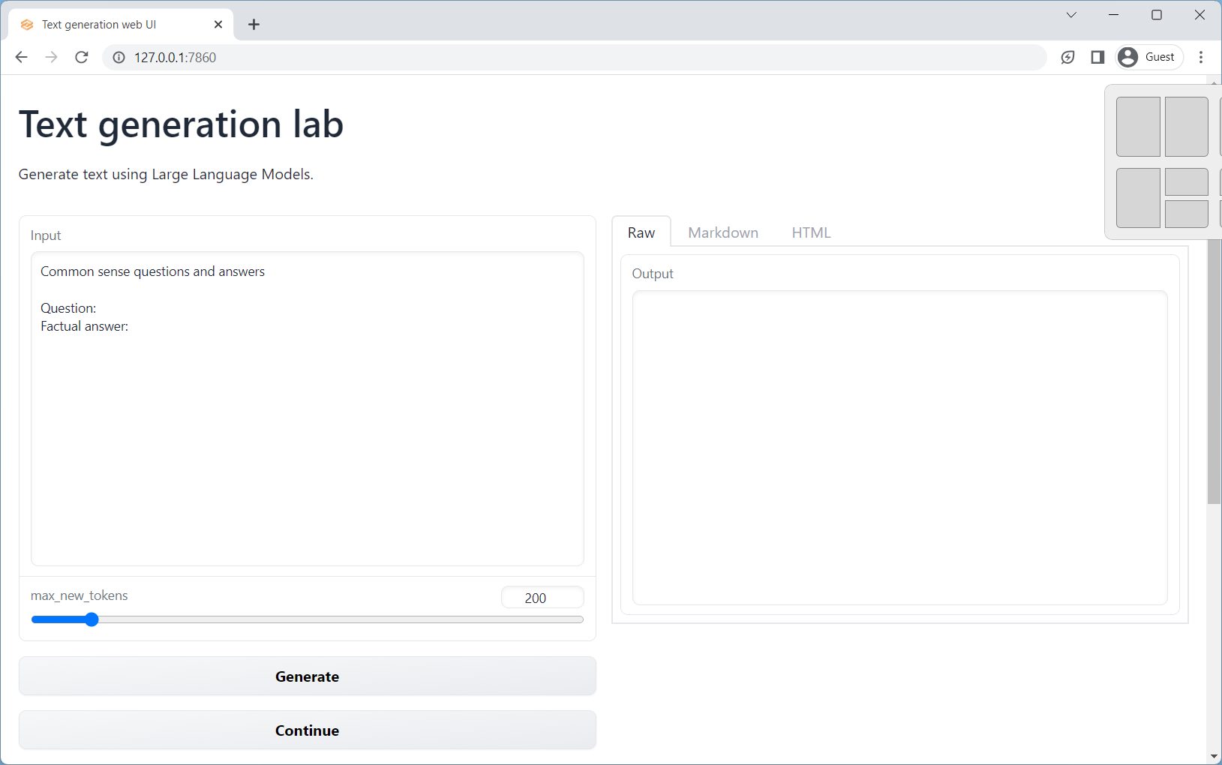Expand the tab search dropdown chevron
1222x765 pixels.
click(1071, 15)
